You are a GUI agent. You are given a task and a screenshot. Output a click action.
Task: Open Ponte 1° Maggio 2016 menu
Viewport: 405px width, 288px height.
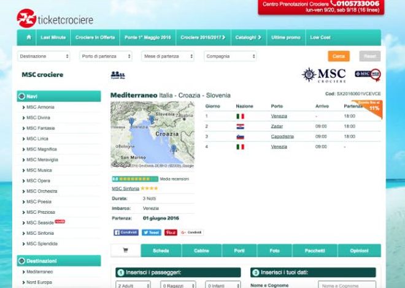tap(148, 37)
